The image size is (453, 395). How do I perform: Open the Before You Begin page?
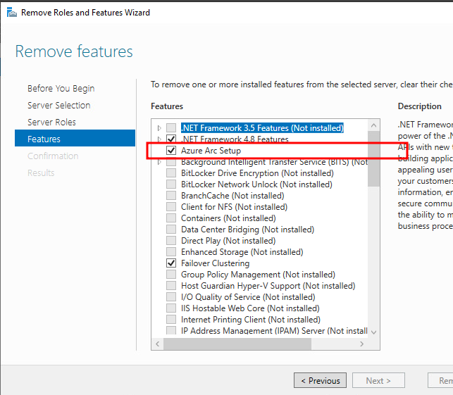tap(61, 89)
